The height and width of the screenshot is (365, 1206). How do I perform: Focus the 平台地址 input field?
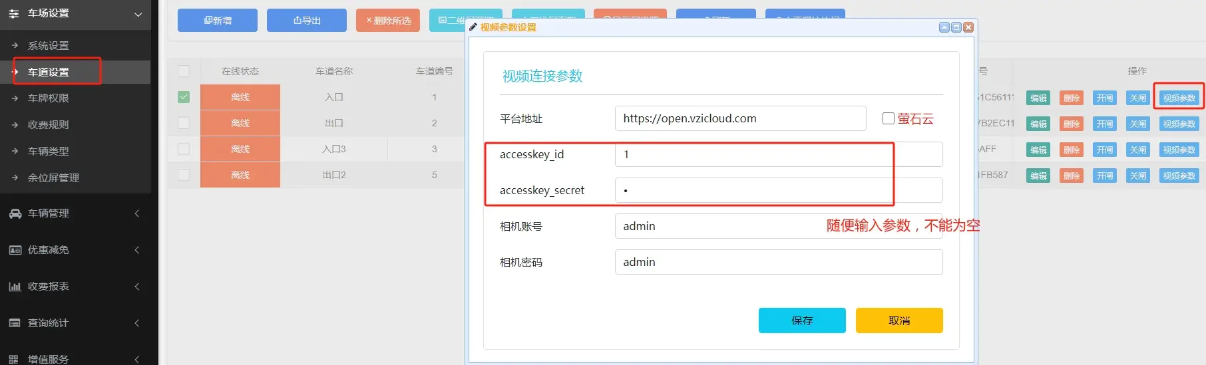coord(740,118)
